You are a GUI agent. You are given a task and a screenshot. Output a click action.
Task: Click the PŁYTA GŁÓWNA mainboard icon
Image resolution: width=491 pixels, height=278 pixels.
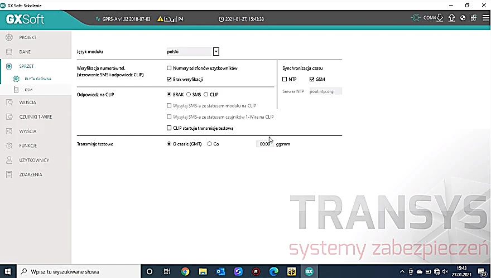[x=16, y=79]
